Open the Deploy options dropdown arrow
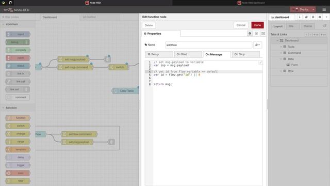This screenshot has width=330, height=186. [313, 9]
